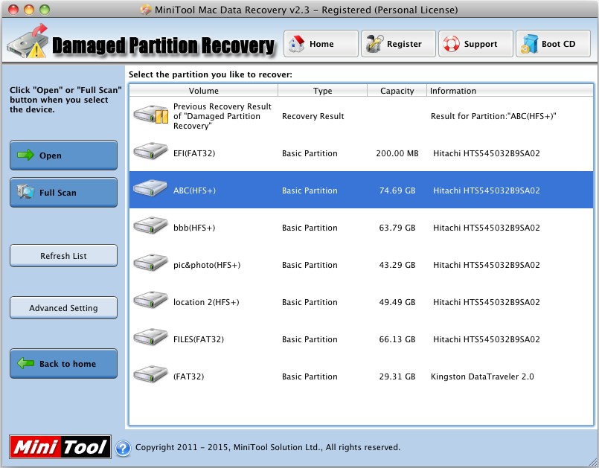Click the Home house icon

tap(296, 44)
